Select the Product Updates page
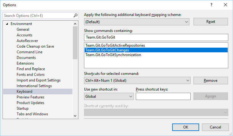The width and height of the screenshot is (233, 136). [30, 103]
